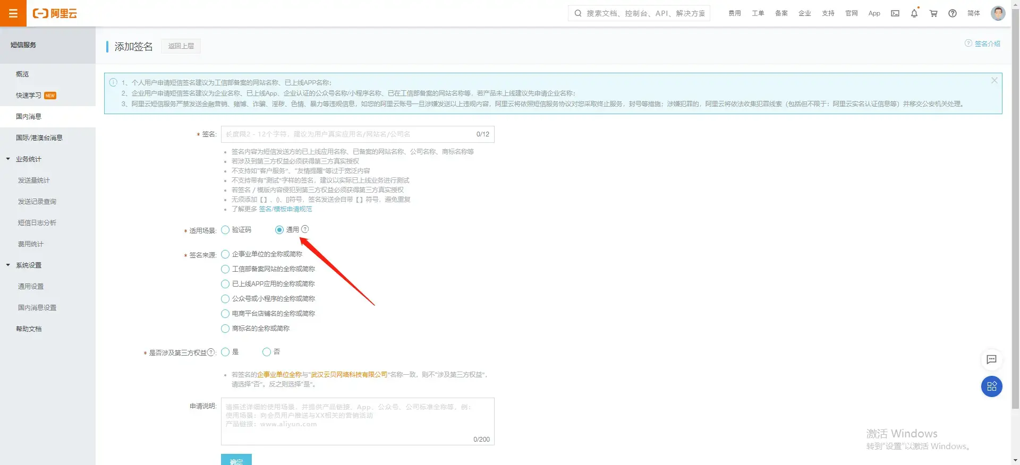Click the 签名 input field

(358, 134)
